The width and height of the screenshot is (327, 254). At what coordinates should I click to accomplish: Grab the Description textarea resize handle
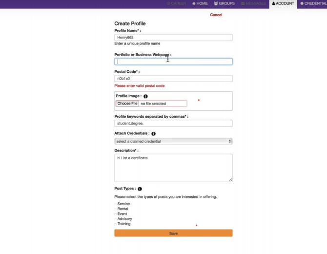(230, 180)
